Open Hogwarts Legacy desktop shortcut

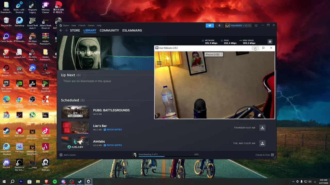click(x=32, y=8)
